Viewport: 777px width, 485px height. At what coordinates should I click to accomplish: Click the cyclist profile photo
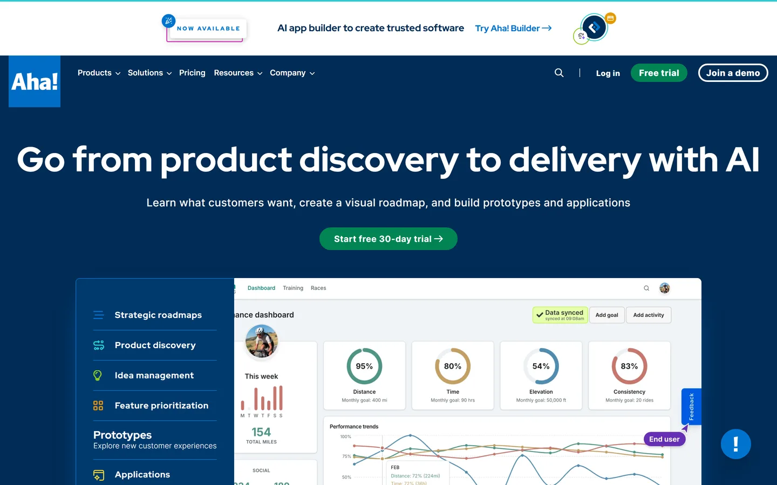262,341
